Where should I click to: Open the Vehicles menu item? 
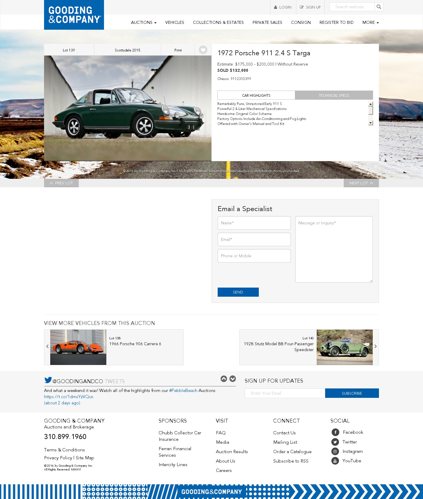pos(175,22)
